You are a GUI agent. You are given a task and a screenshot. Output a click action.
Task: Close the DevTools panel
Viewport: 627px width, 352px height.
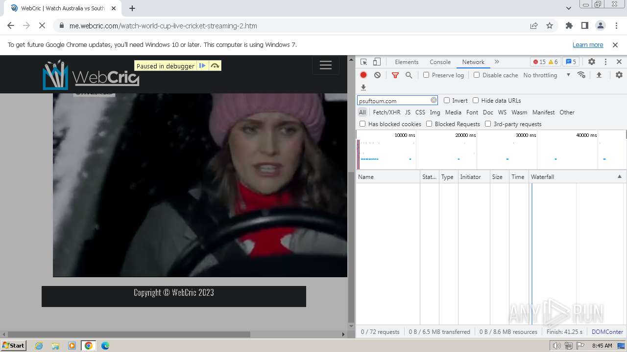coord(619,62)
